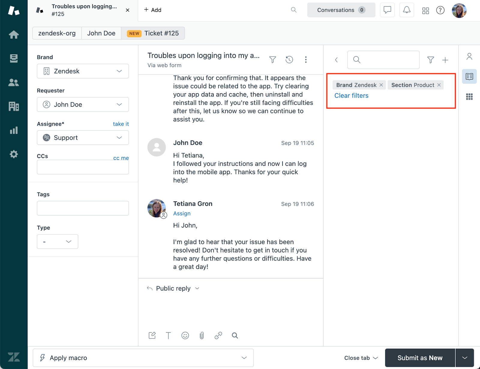Attach a file with the paperclip
480x369 pixels.
click(x=202, y=335)
